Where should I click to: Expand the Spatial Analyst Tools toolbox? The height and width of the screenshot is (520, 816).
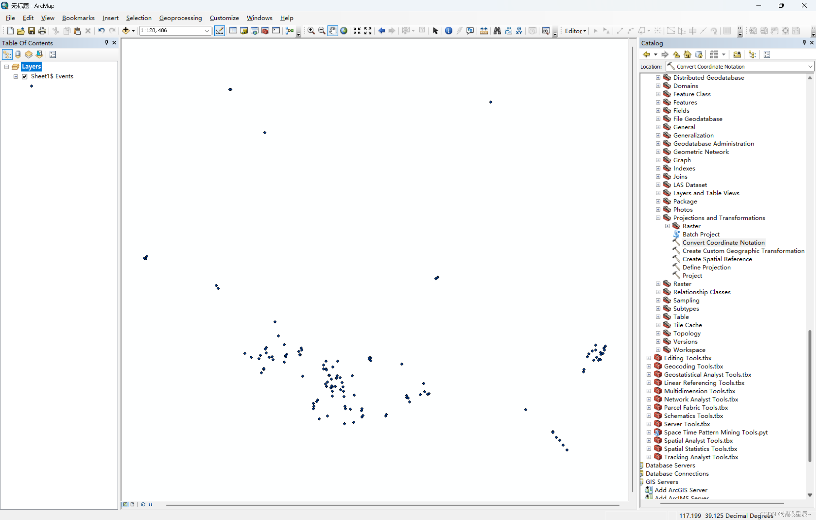(x=649, y=440)
